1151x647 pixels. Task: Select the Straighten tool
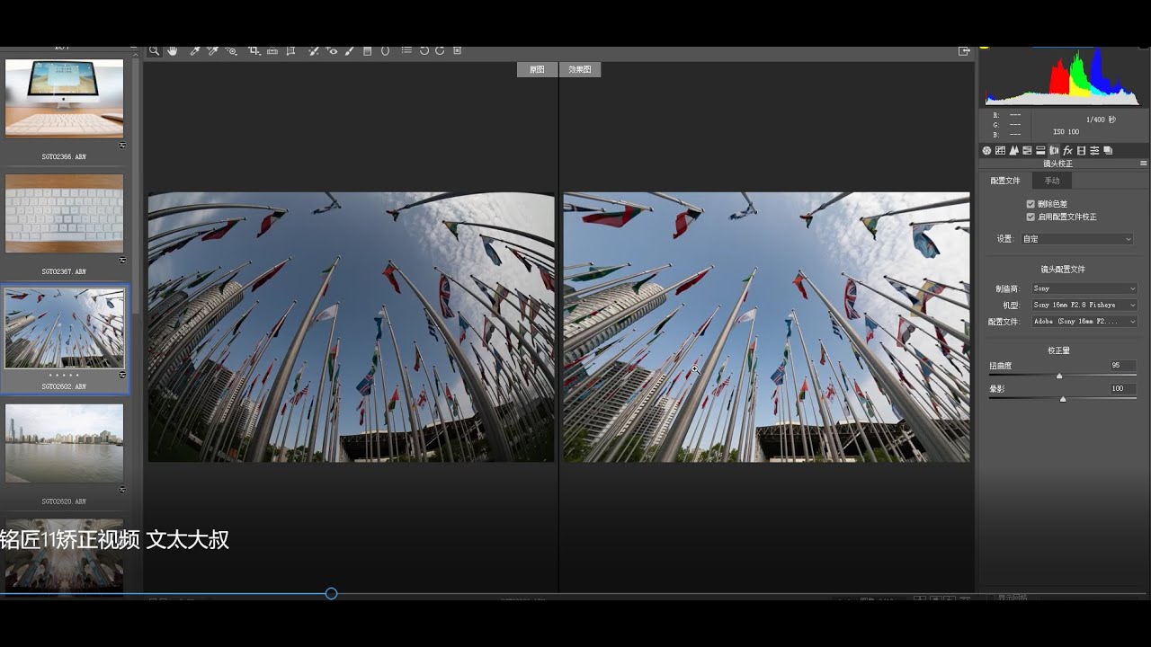point(272,51)
